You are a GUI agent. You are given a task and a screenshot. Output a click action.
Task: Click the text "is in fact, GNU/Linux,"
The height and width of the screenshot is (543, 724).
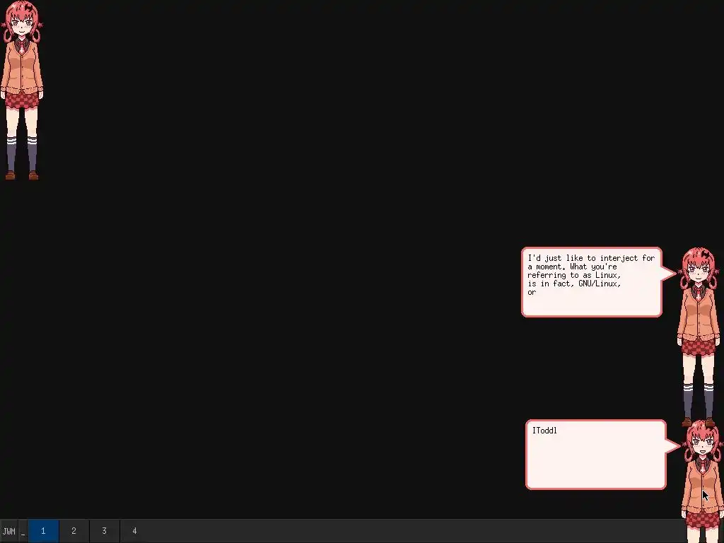tap(574, 284)
